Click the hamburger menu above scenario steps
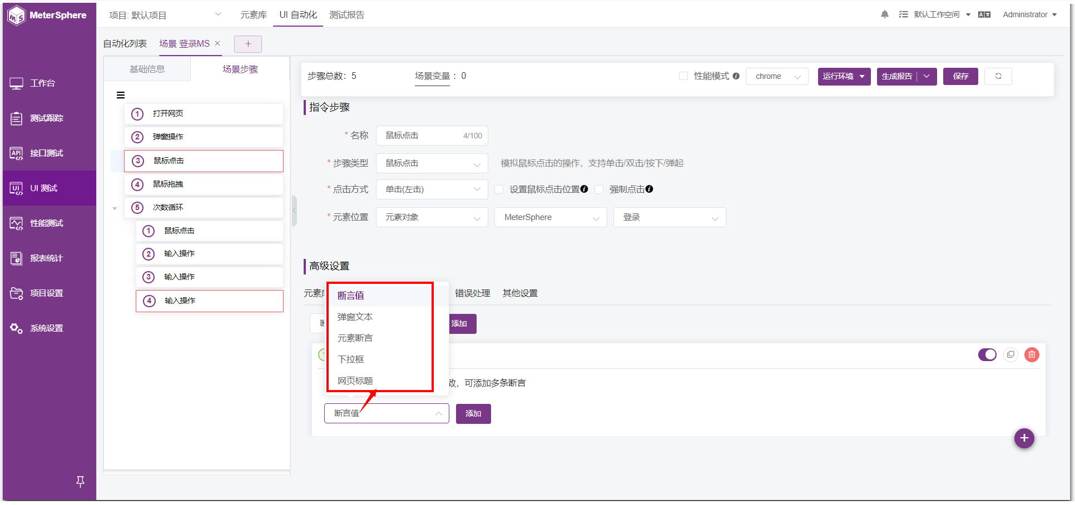Image resolution: width=1075 pixels, height=505 pixels. 121,95
